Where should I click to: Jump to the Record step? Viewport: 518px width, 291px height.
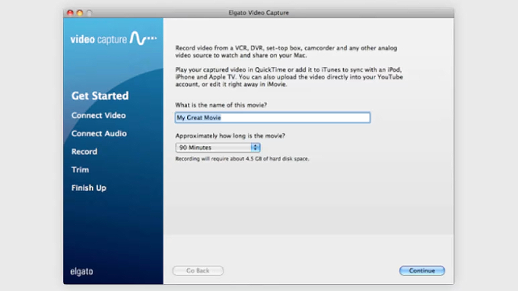pos(84,152)
